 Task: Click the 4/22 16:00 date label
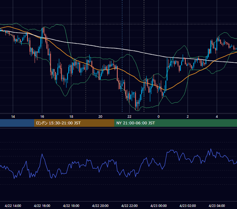coord(42,206)
